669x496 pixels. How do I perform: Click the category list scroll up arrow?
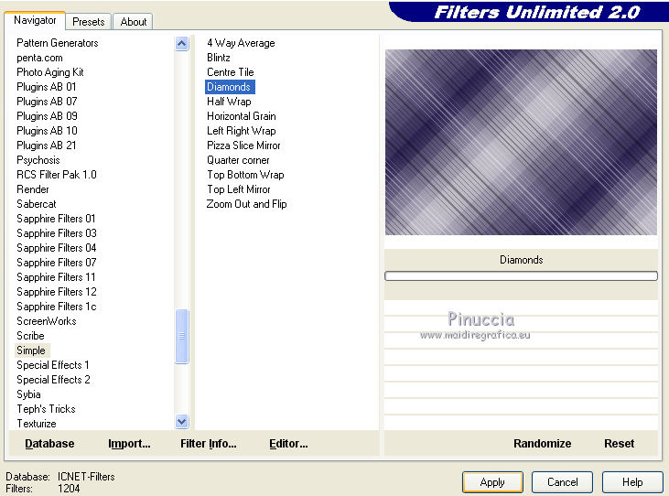click(x=182, y=44)
